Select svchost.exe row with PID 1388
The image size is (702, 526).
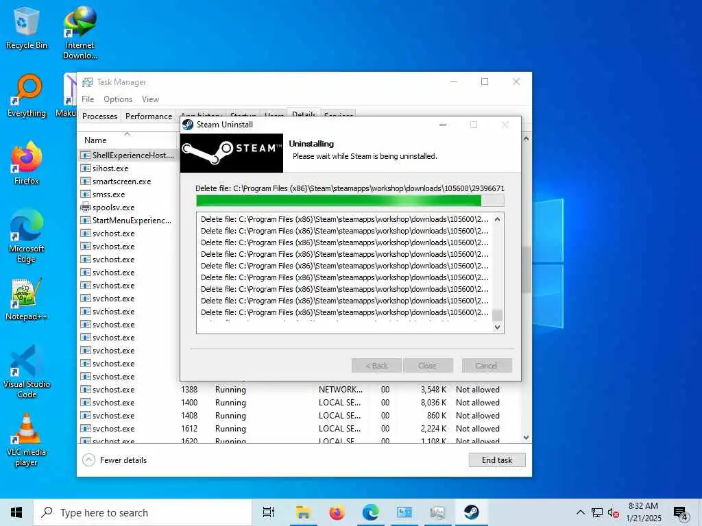point(299,390)
